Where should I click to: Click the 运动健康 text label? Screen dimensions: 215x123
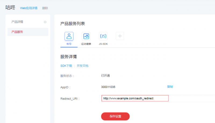click(x=86, y=44)
